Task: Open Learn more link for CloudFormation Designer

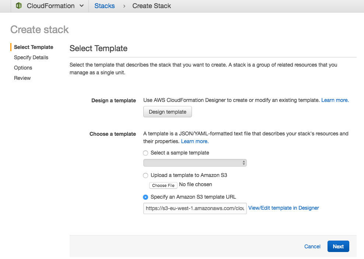Action: [335, 100]
